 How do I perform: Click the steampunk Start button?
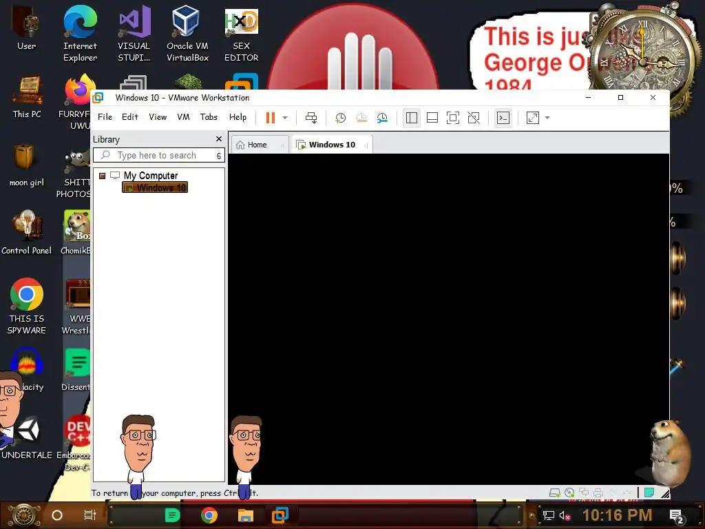tap(24, 515)
